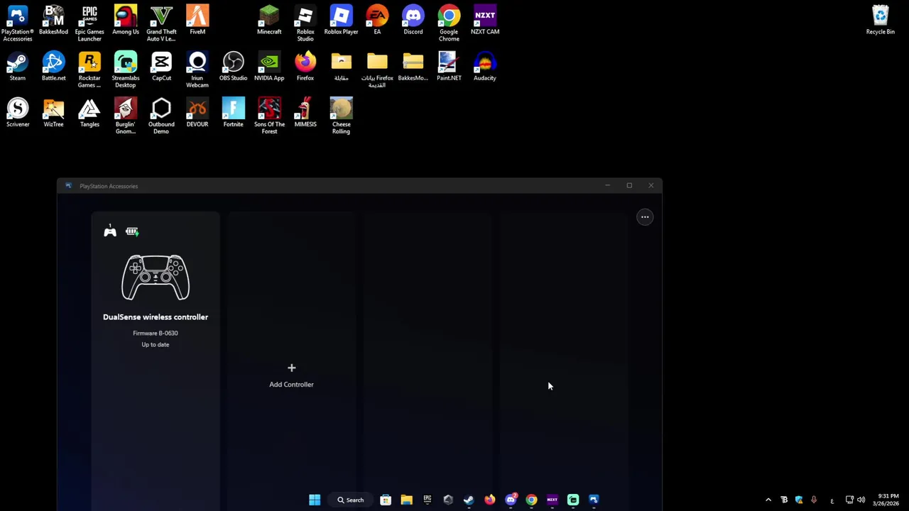Viewport: 909px width, 511px height.
Task: Open the volume control in system tray
Action: click(861, 500)
